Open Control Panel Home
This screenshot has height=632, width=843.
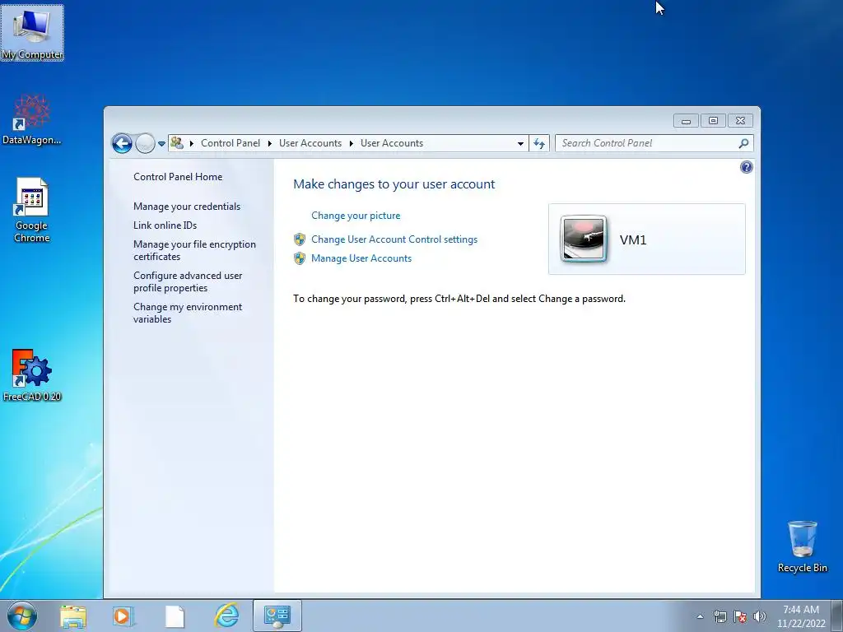coord(178,177)
